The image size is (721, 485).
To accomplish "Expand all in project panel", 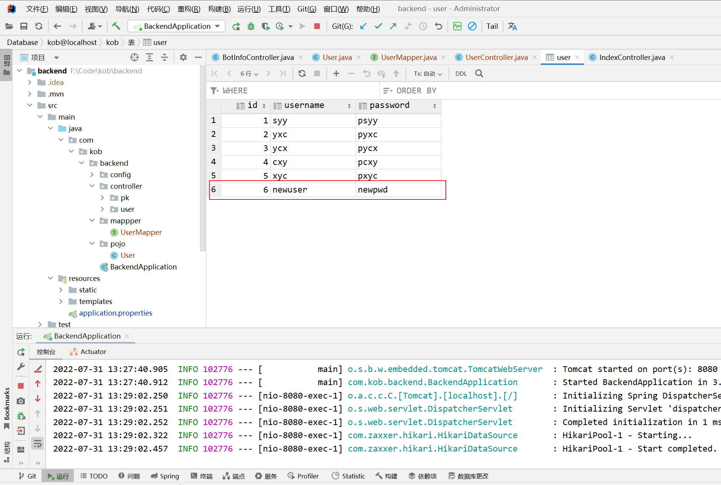I will pyautogui.click(x=150, y=57).
